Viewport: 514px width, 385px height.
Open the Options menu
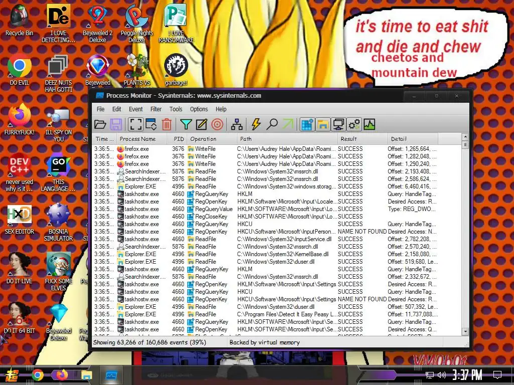coord(199,109)
